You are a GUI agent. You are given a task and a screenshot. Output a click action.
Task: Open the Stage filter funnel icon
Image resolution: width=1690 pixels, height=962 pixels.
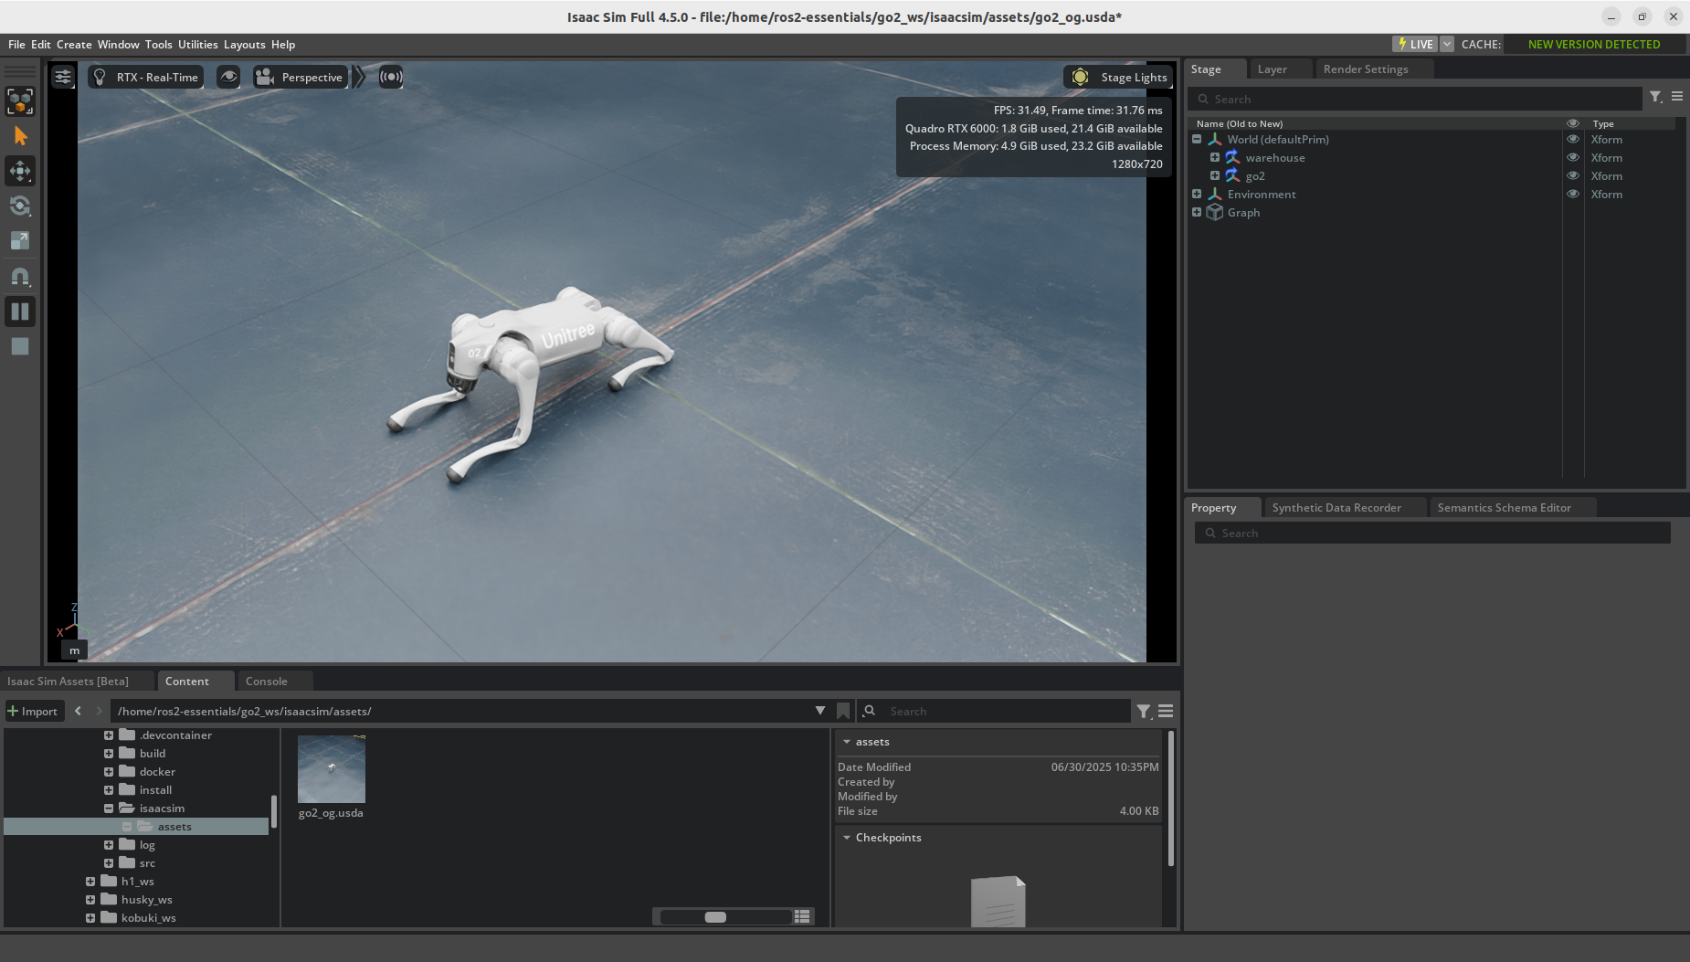click(x=1656, y=97)
